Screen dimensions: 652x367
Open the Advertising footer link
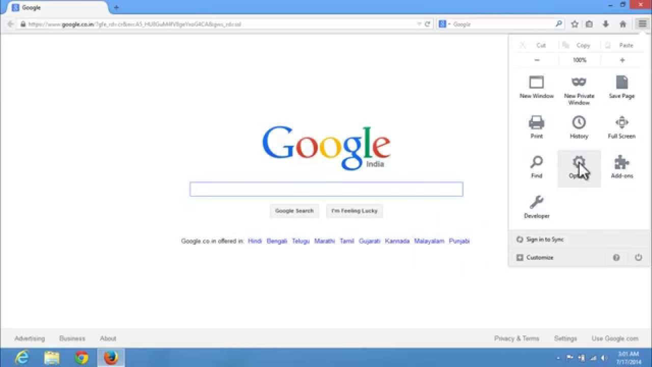(x=30, y=338)
